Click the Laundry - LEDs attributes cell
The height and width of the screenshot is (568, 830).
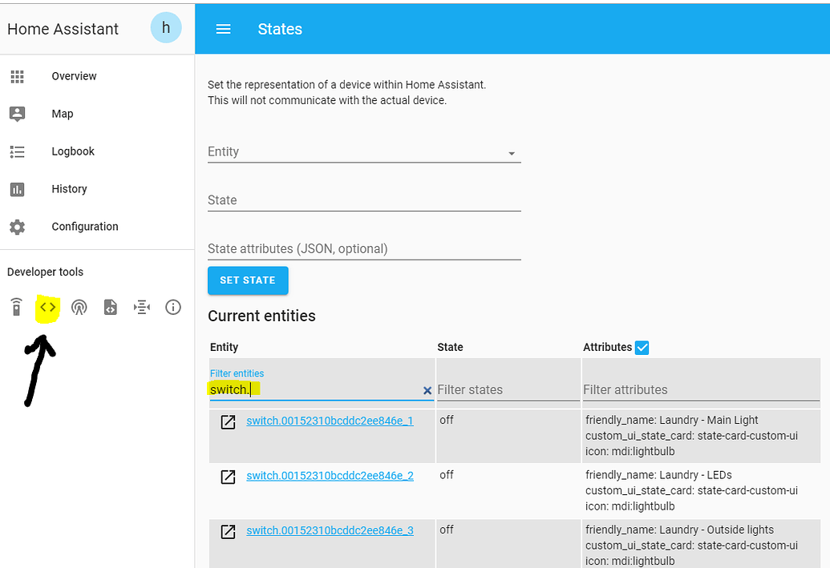point(702,490)
